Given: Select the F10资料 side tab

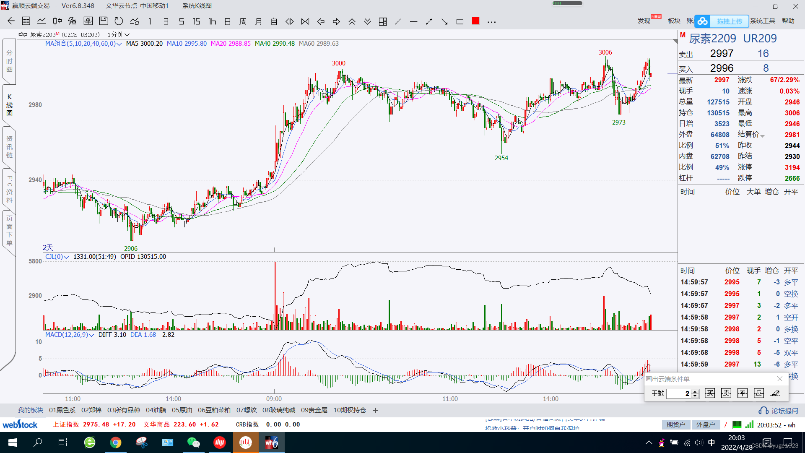Looking at the screenshot, I should (x=9, y=189).
